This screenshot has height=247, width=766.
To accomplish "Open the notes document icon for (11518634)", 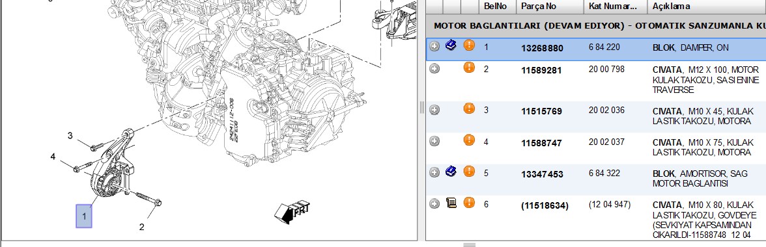I will click(x=451, y=203).
